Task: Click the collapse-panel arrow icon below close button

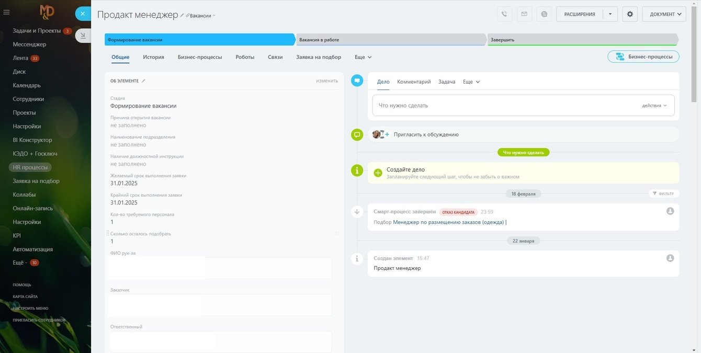Action: tap(83, 36)
